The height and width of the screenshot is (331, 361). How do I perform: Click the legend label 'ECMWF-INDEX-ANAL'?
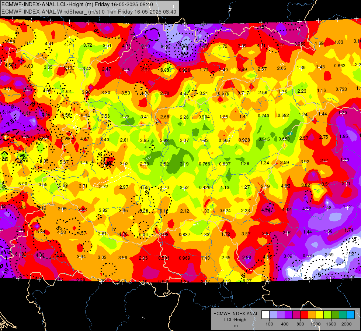tap(236, 314)
